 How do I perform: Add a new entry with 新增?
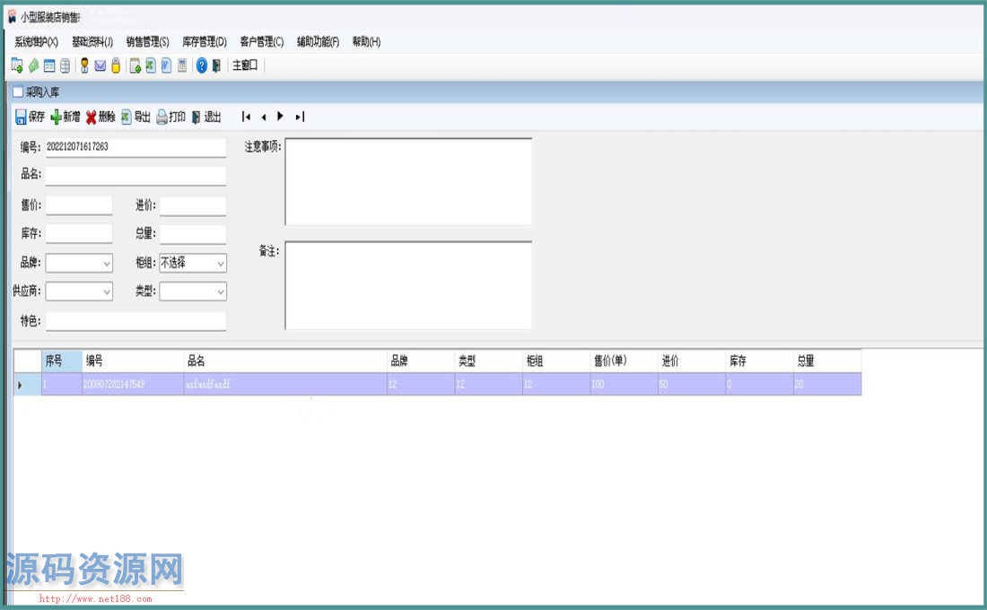tap(65, 117)
